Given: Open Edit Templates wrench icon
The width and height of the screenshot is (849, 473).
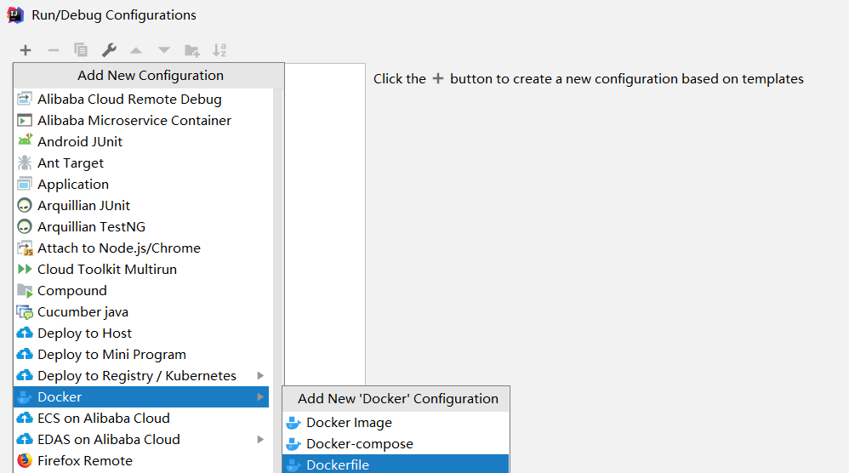Looking at the screenshot, I should click(x=109, y=50).
